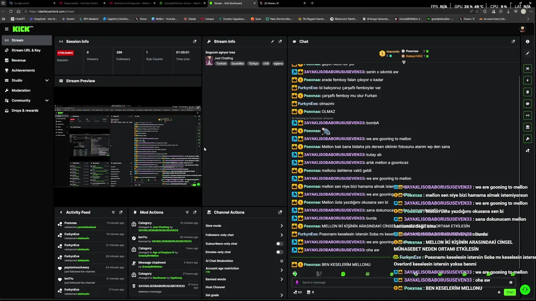536x301 pixels.
Task: Pop out the Chat panel
Action: click(x=513, y=41)
